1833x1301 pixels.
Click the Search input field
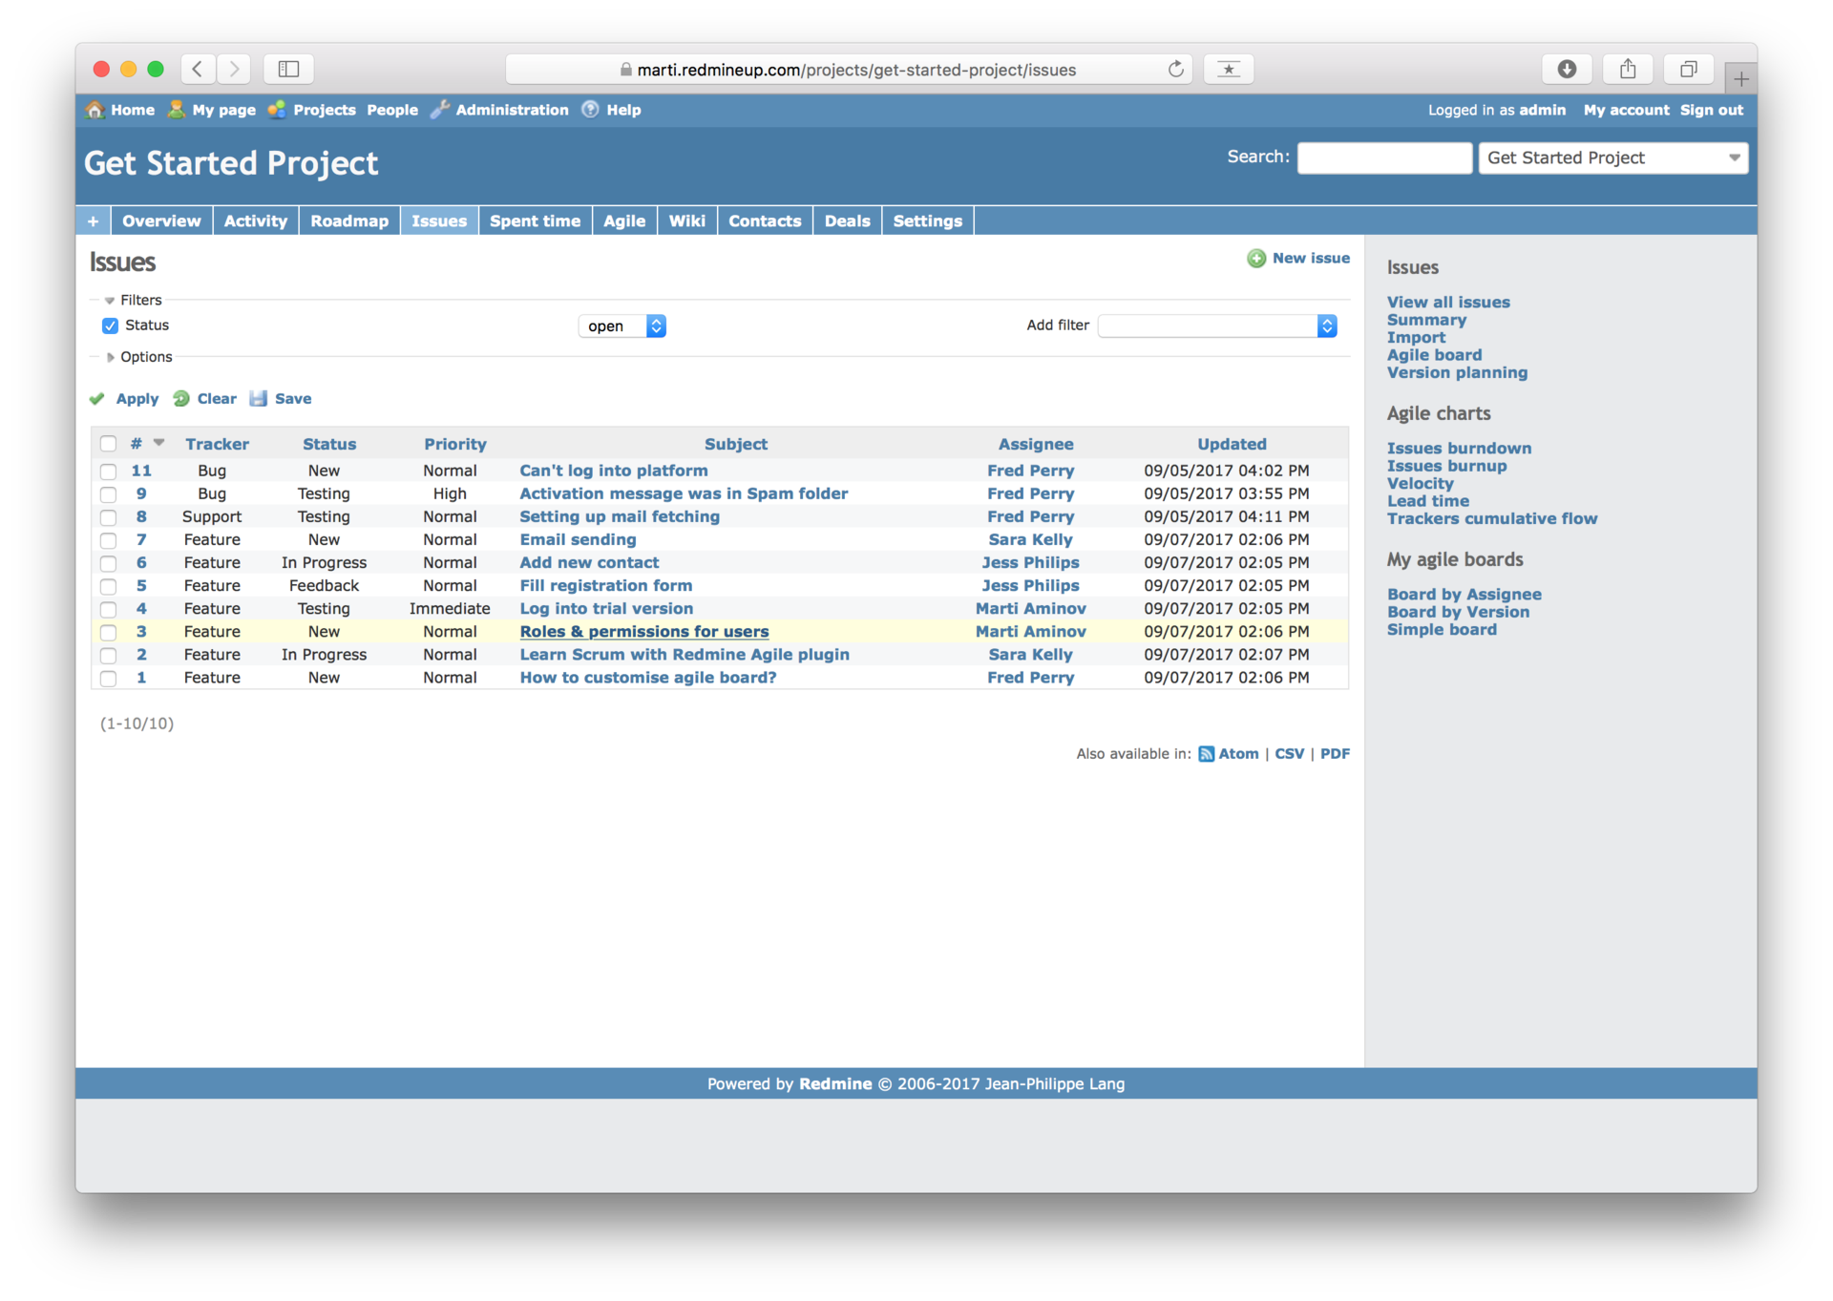(x=1383, y=158)
